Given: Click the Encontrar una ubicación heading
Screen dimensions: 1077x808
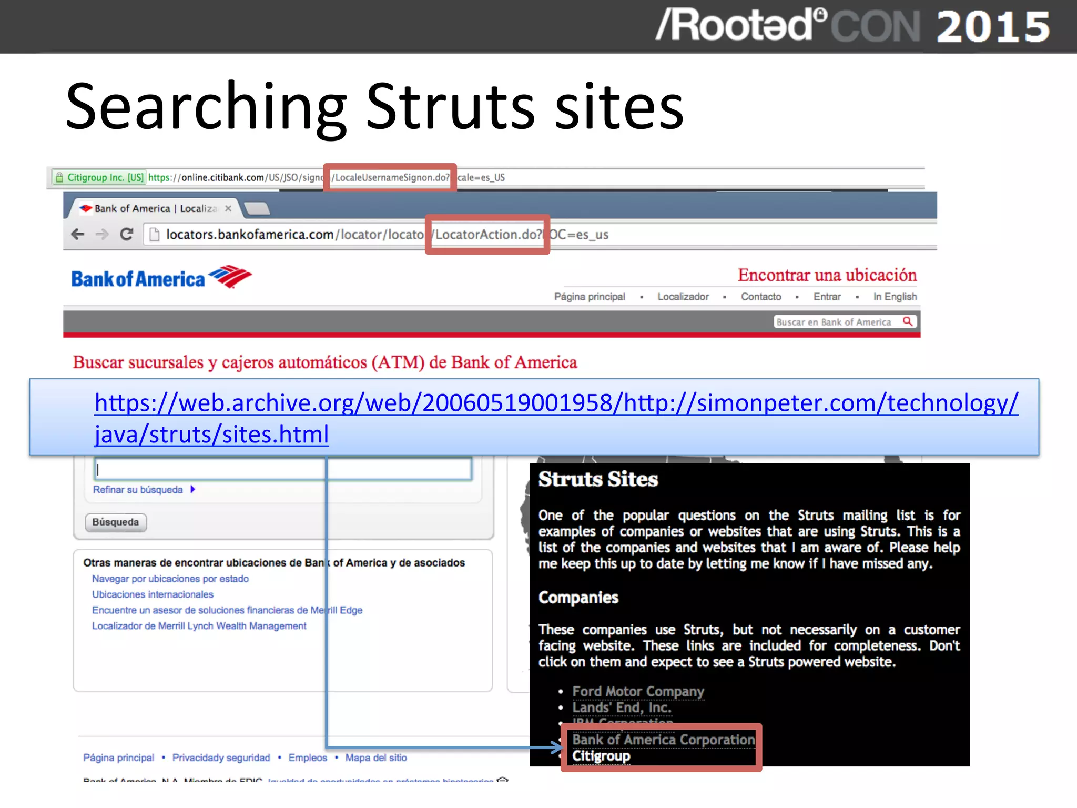Looking at the screenshot, I should tap(827, 275).
